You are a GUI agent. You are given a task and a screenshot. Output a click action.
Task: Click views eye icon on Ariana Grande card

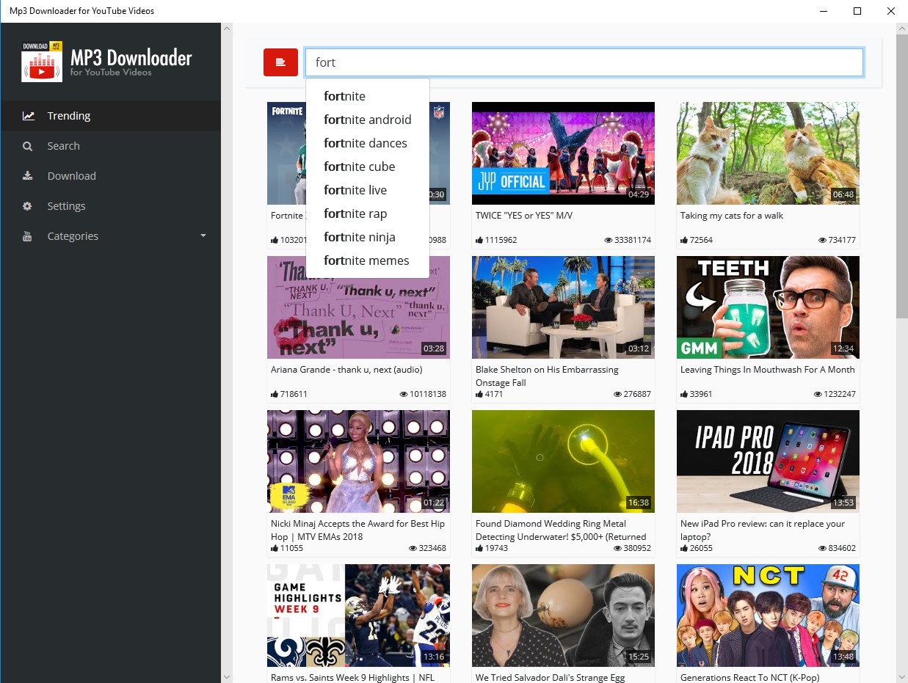pos(404,394)
